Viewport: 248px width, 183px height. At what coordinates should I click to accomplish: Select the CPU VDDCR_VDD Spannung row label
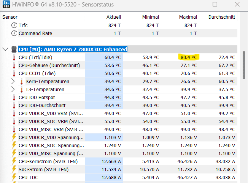click(x=51, y=138)
